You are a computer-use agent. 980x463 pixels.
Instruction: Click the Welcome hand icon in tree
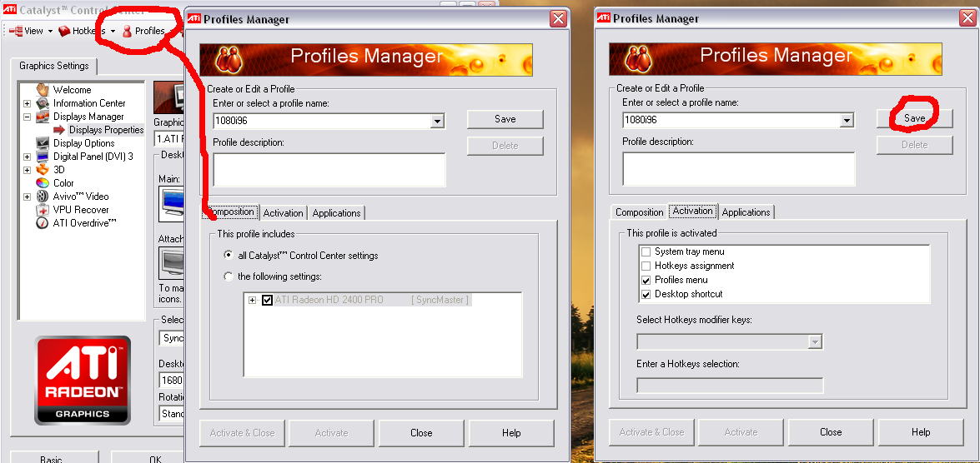pyautogui.click(x=43, y=89)
